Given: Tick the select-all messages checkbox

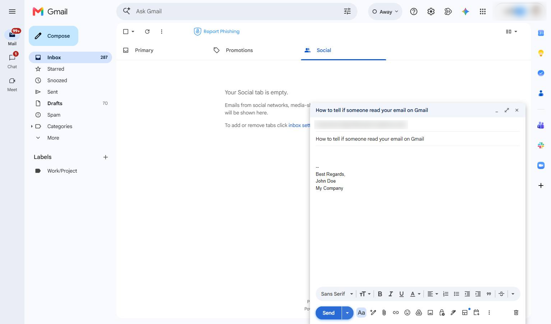Looking at the screenshot, I should tap(126, 32).
